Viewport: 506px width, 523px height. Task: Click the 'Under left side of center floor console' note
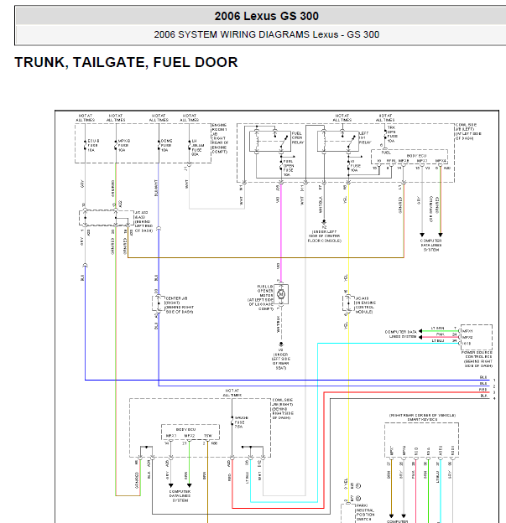pos(324,236)
